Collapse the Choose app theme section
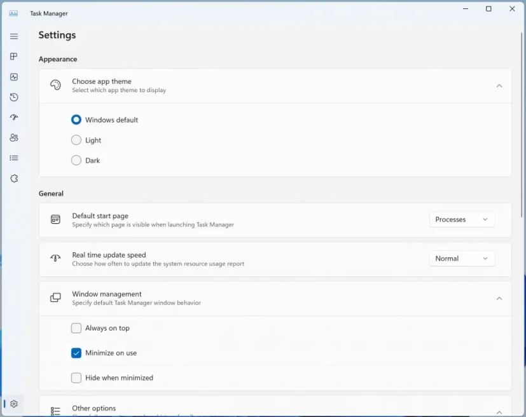 coord(499,86)
